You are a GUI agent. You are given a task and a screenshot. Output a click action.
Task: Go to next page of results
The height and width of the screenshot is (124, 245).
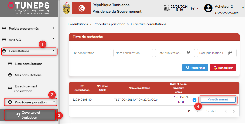(x=234, y=111)
